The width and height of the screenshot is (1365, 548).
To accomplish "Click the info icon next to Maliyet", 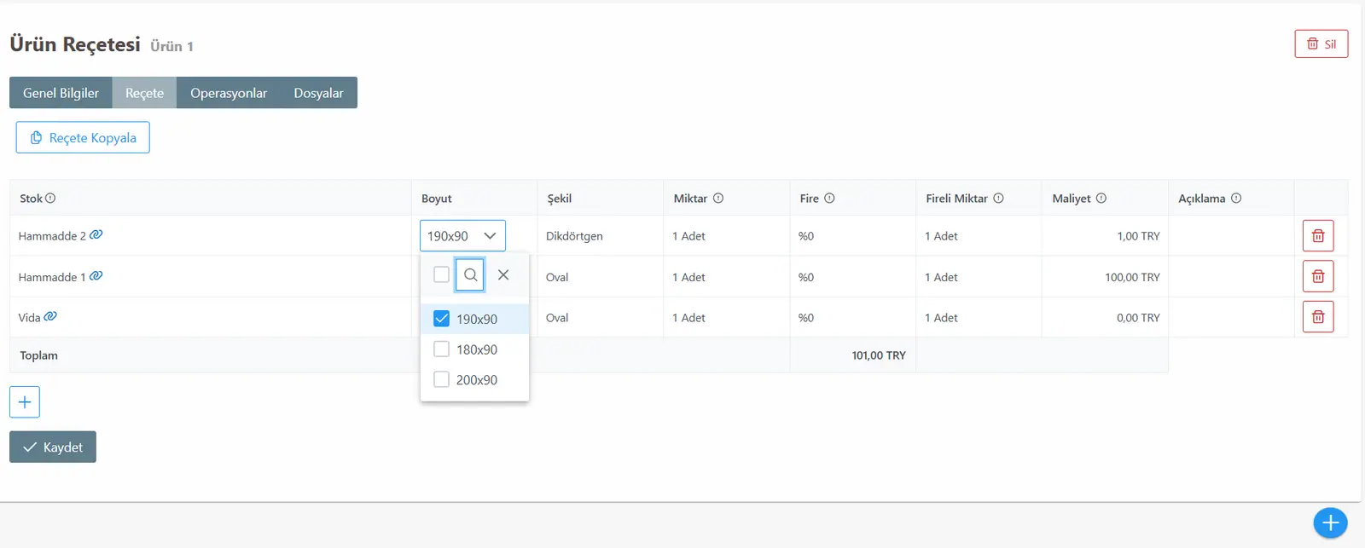I will 1101,198.
